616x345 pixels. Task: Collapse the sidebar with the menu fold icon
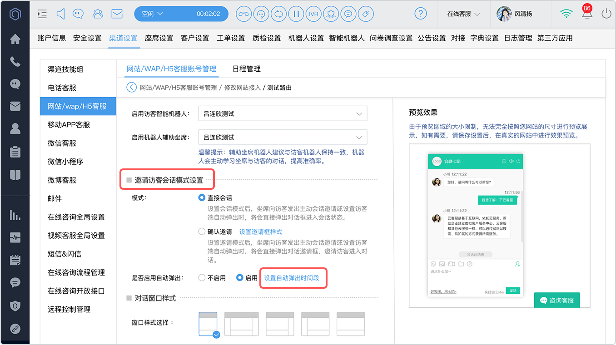click(42, 14)
